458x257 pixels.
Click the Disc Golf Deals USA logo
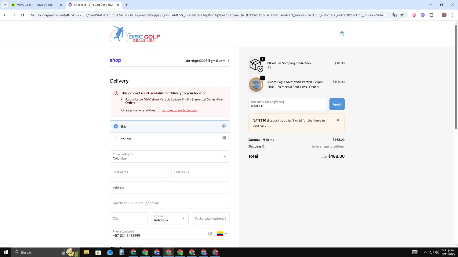click(x=135, y=34)
